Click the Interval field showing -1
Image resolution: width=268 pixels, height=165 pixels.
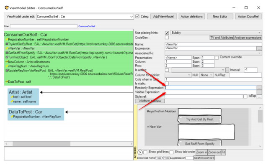point(250,70)
